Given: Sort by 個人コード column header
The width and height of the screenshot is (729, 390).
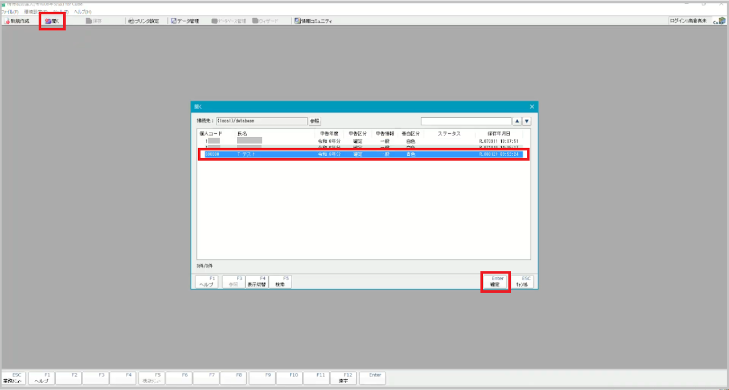Looking at the screenshot, I should (x=211, y=133).
